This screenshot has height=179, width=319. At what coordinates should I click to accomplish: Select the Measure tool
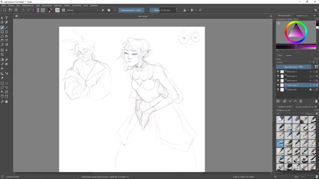click(x=7, y=73)
